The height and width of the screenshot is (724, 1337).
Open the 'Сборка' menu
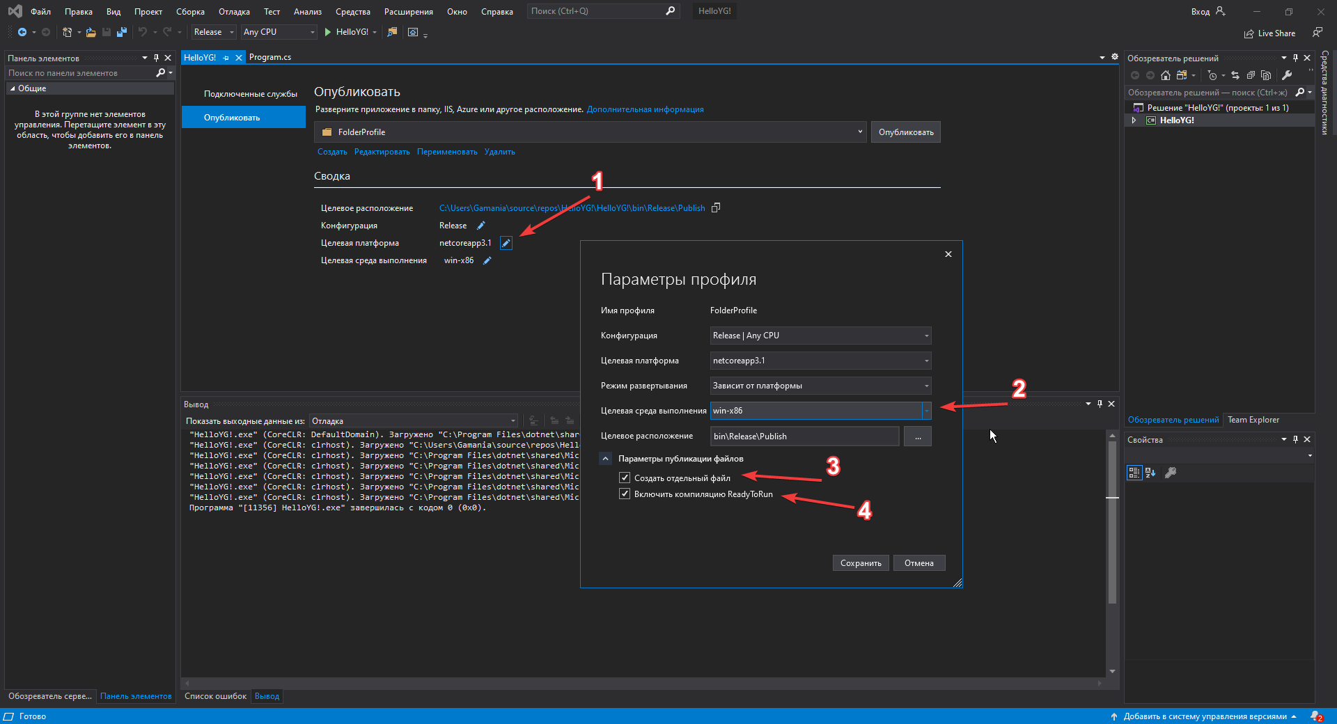[190, 11]
